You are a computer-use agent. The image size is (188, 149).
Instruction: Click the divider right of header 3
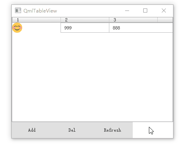pyautogui.click(x=157, y=20)
